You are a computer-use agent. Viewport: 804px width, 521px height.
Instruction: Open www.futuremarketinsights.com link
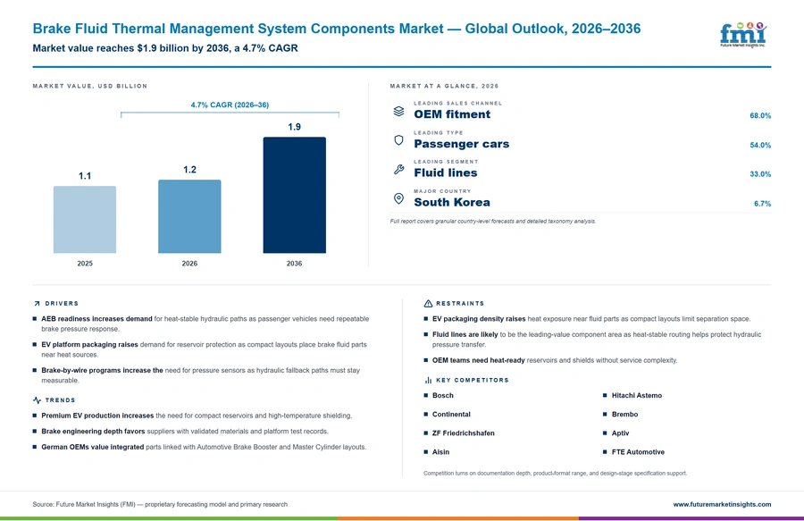tap(722, 504)
